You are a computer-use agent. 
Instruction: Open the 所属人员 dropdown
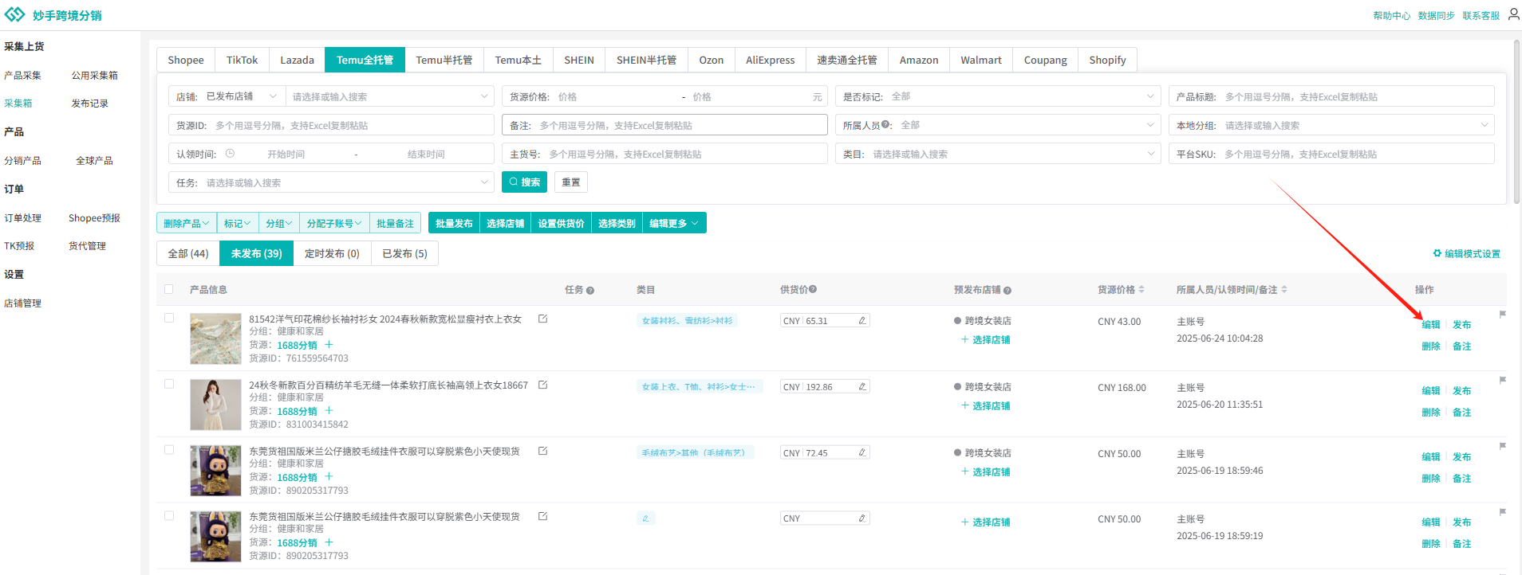[x=998, y=125]
